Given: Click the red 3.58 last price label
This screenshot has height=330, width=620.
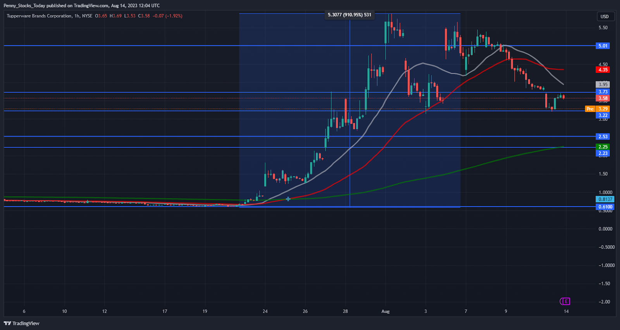Looking at the screenshot, I should [x=603, y=98].
